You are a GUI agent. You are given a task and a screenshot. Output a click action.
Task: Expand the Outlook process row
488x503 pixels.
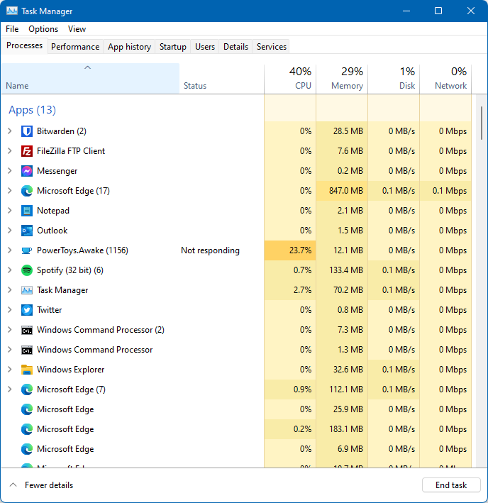10,231
